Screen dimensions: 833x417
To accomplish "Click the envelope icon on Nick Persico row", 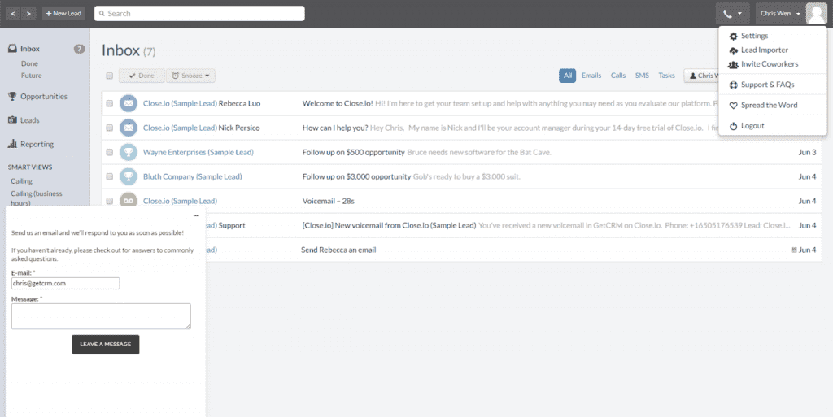I will tap(129, 128).
